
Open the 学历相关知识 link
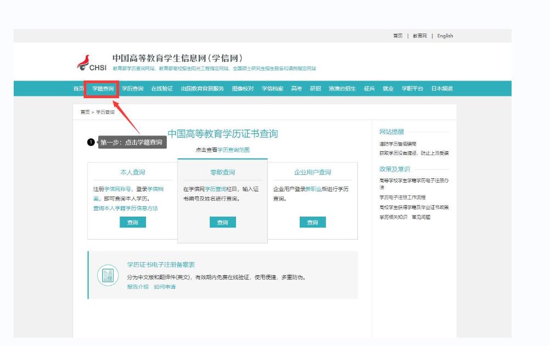[x=393, y=217]
